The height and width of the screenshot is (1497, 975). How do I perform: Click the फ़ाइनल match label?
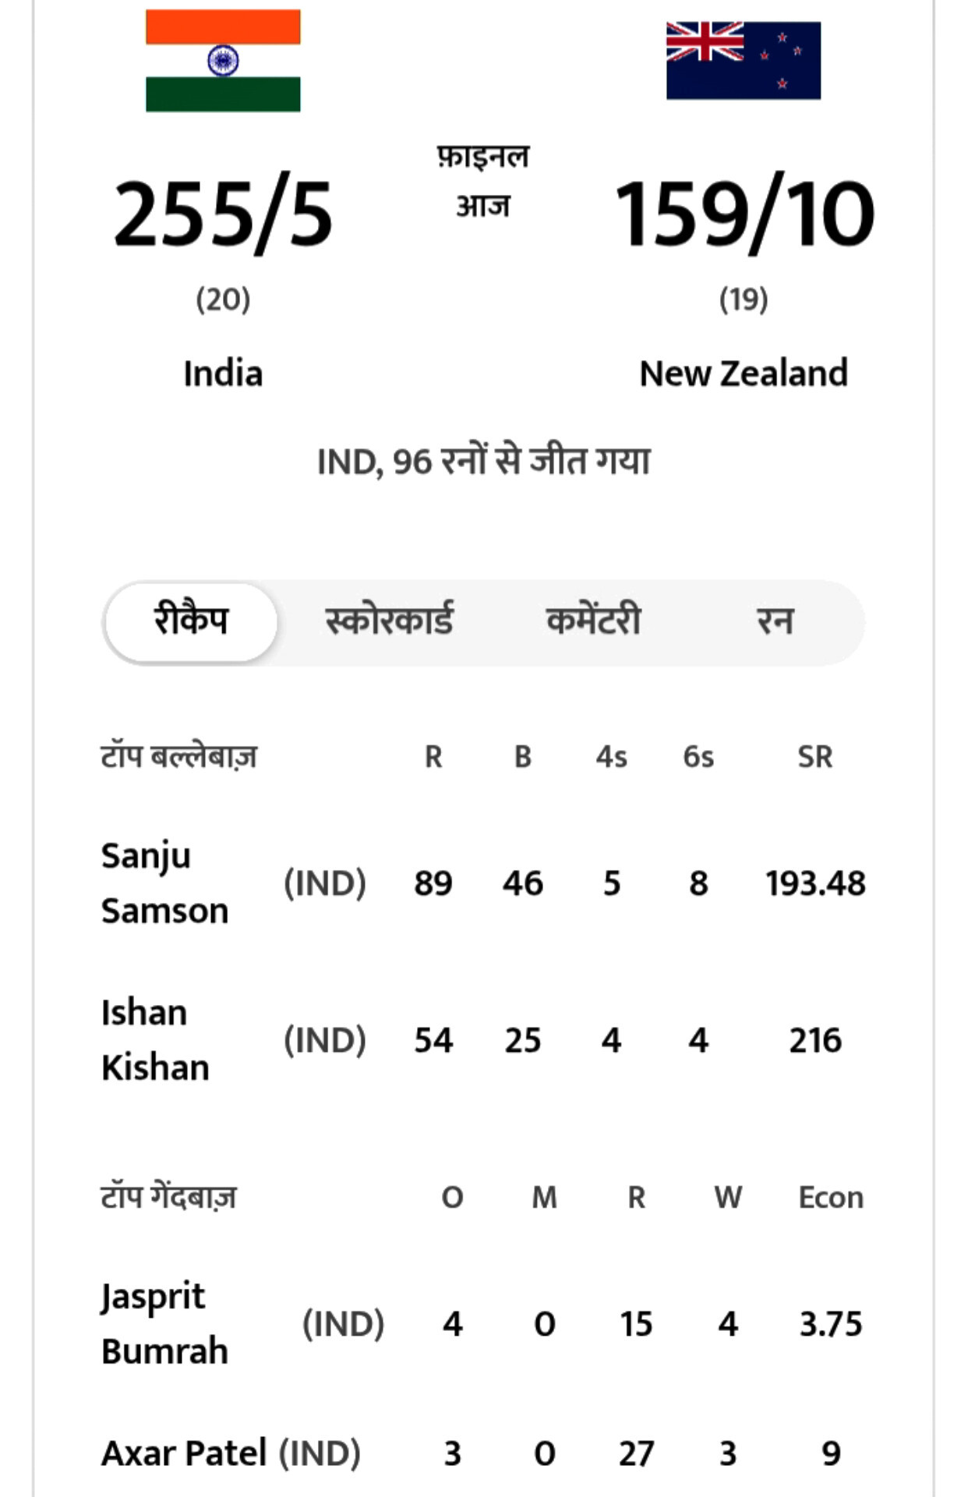(x=483, y=157)
